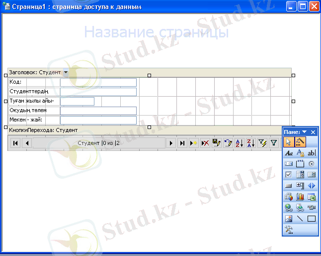The height and width of the screenshot is (256, 321).
Task: Choose the Office Chart tool
Action: tap(300, 197)
